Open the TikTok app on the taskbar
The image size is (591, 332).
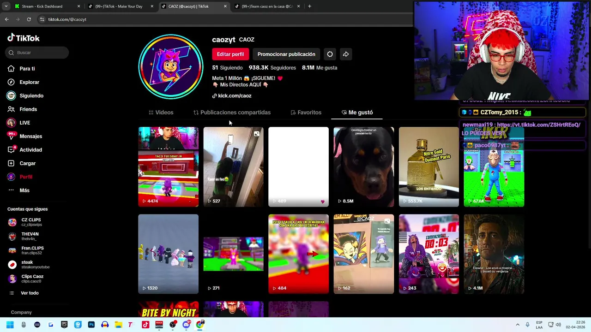coord(145,325)
